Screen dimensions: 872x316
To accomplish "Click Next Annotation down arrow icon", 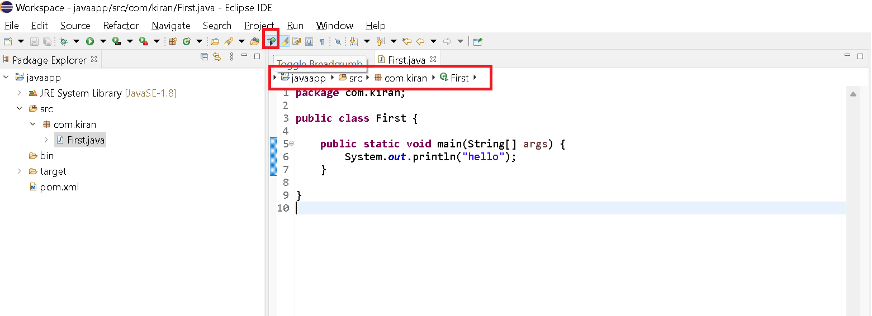I will pyautogui.click(x=353, y=41).
